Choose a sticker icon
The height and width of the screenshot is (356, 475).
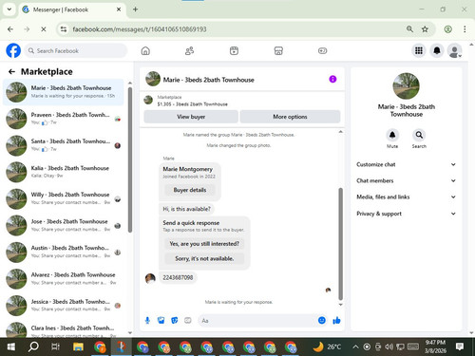(175, 321)
